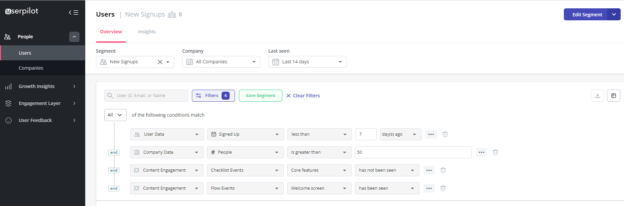The width and height of the screenshot is (624, 206).
Task: Click the 'and' connector before Checklist Events
Action: (x=114, y=170)
